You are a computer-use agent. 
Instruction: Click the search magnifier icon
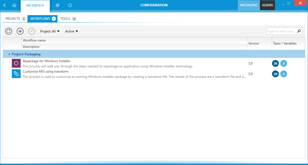pyautogui.click(x=299, y=31)
